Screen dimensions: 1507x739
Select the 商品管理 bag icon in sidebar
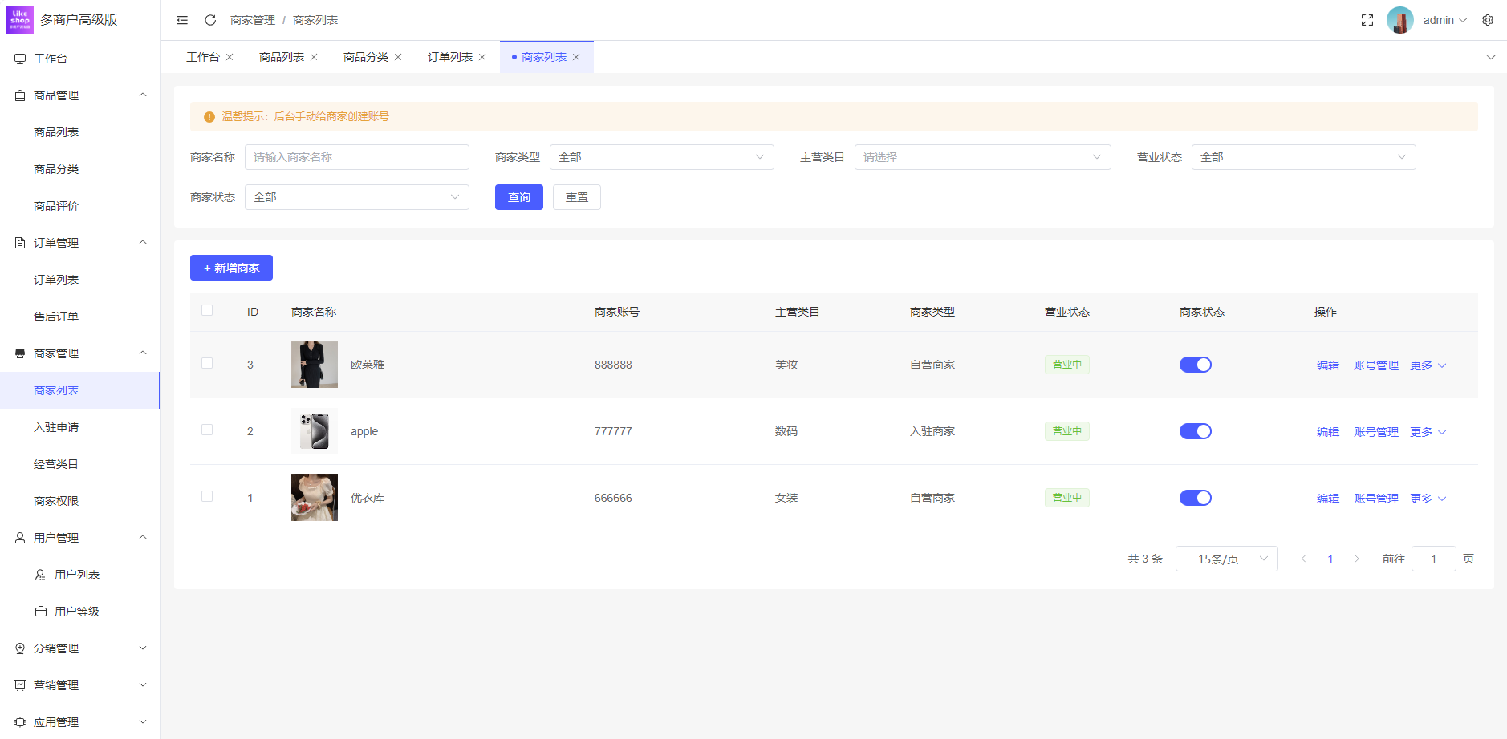19,95
